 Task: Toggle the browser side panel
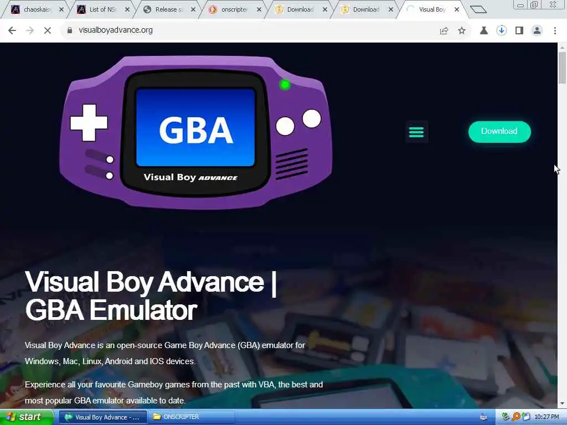(x=519, y=31)
